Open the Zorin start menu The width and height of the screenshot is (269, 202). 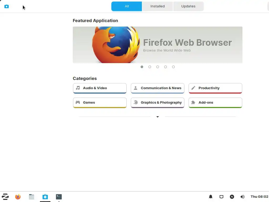point(5,197)
